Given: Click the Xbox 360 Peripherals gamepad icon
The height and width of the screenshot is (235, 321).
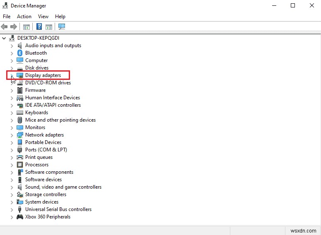Looking at the screenshot, I should click(x=20, y=217).
